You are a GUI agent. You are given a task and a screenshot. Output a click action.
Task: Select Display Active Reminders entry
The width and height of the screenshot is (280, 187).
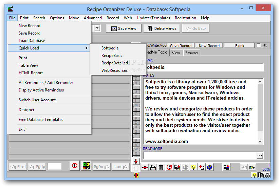pyautogui.click(x=50, y=90)
